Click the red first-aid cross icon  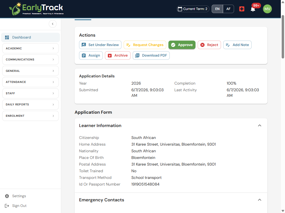[242, 9]
